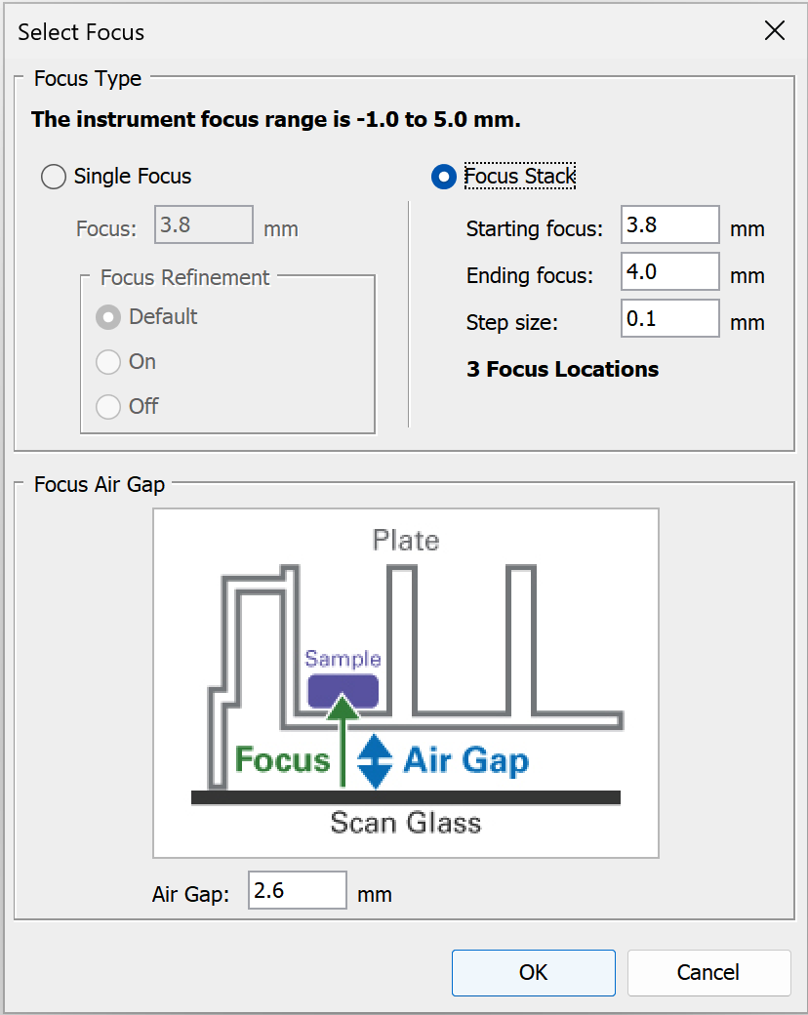
Task: Click the 'Ending focus:' label
Action: [530, 275]
